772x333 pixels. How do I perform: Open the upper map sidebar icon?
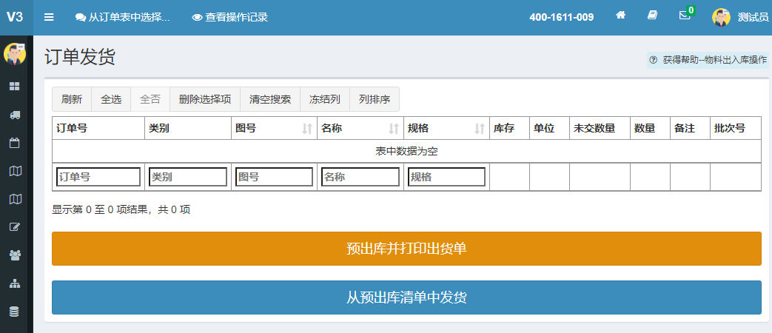point(16,171)
